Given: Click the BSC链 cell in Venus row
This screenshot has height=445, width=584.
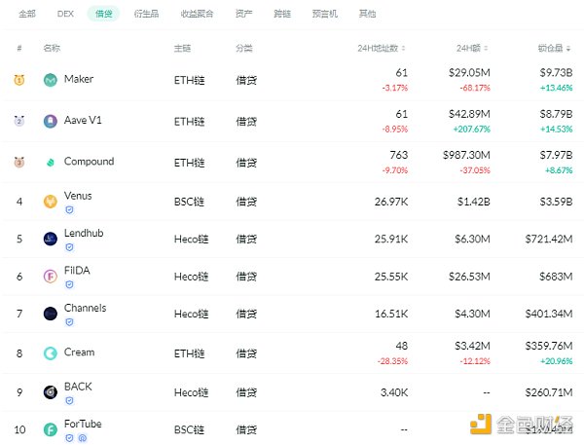Looking at the screenshot, I should (189, 202).
